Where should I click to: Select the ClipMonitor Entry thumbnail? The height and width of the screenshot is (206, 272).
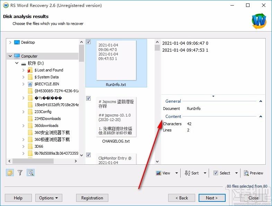pyautogui.click(x=116, y=159)
